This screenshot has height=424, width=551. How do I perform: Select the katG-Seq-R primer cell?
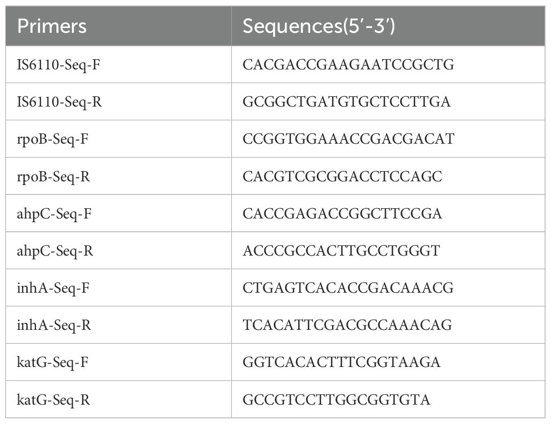click(118, 399)
